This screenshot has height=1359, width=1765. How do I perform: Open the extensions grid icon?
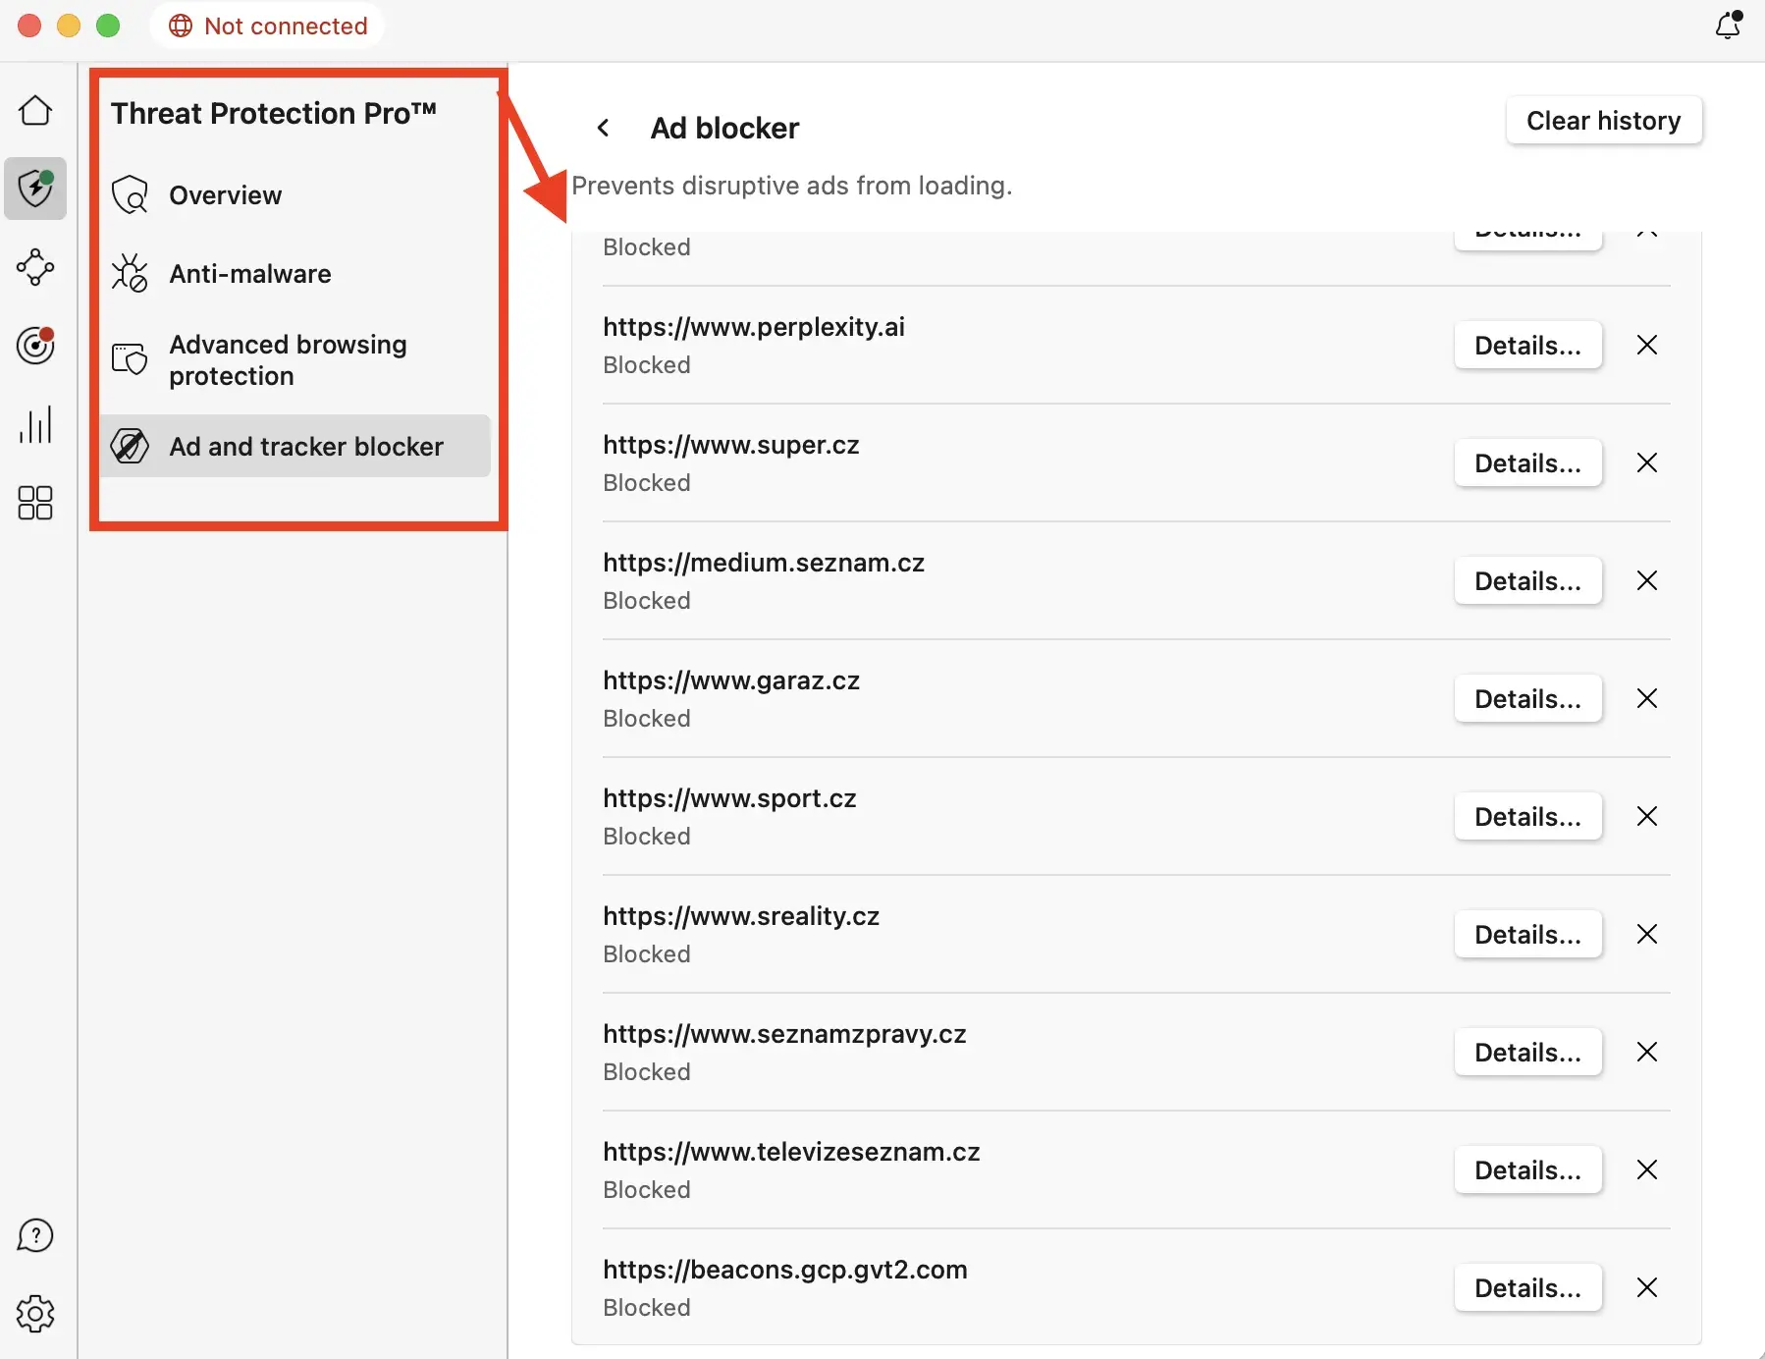(x=35, y=503)
